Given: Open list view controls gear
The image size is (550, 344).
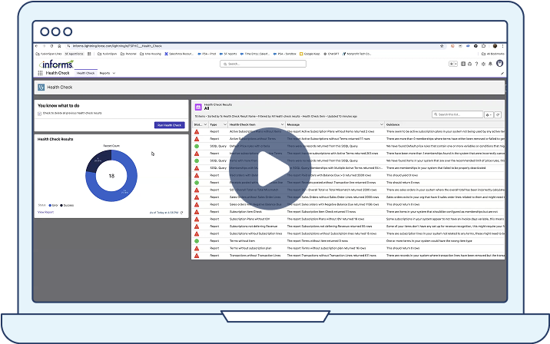Looking at the screenshot, I should coord(489,114).
